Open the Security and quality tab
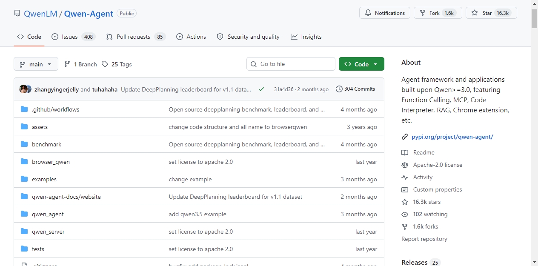Viewport: 538px width, 266px height. click(248, 37)
